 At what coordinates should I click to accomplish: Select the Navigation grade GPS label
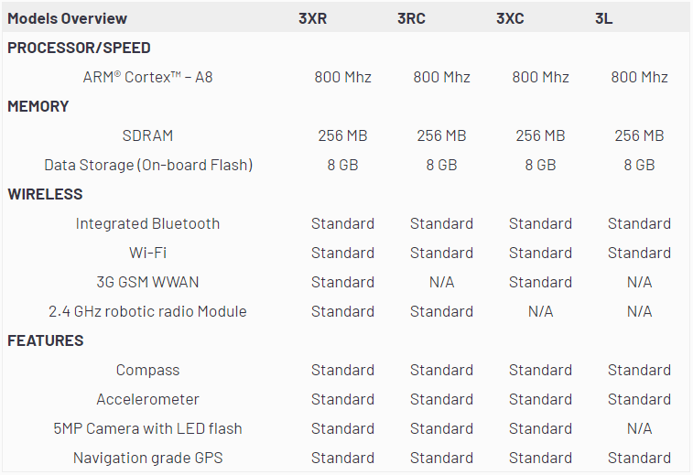(147, 458)
